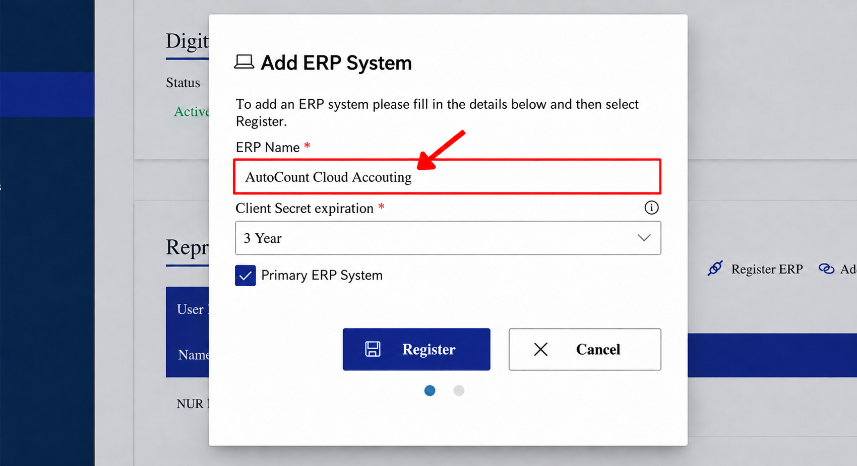Click the Register ERP plug icon
The width and height of the screenshot is (857, 466).
(715, 269)
